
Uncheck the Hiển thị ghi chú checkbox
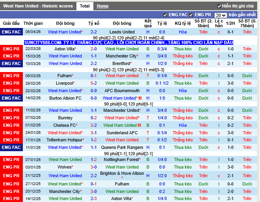(219, 6)
